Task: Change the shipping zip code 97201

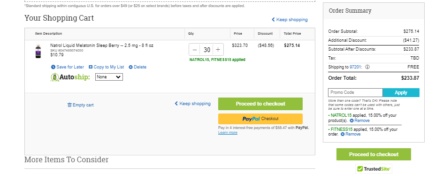Action: (357, 67)
